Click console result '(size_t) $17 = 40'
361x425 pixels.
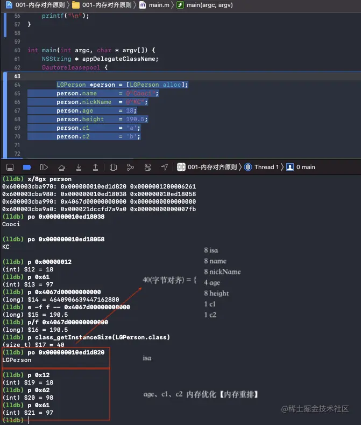click(33, 345)
